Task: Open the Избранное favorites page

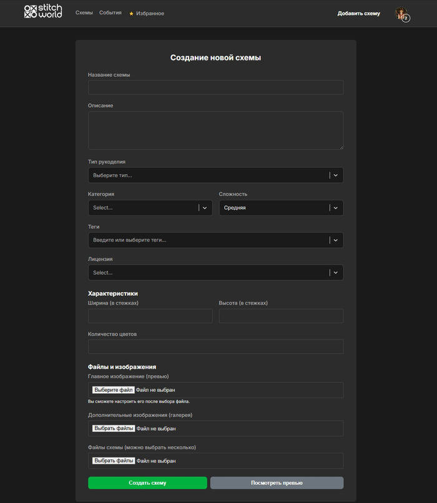Action: tap(150, 14)
